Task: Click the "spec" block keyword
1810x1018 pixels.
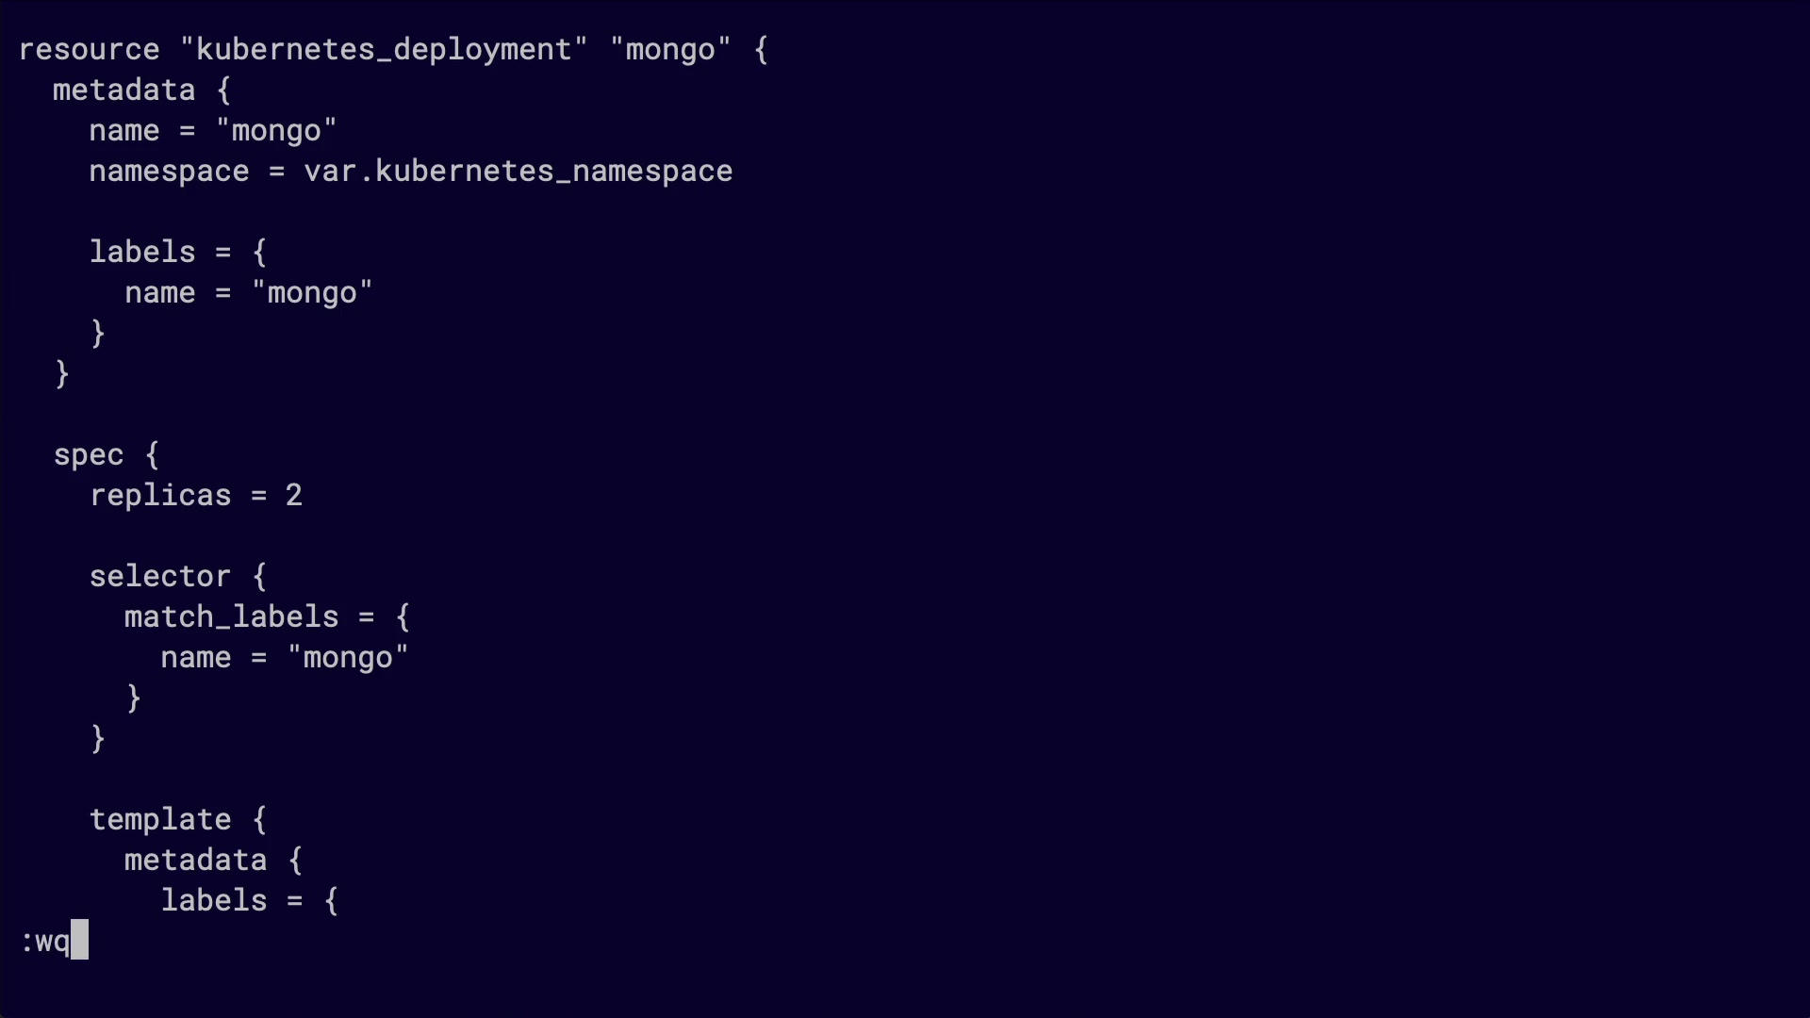Action: click(x=89, y=455)
